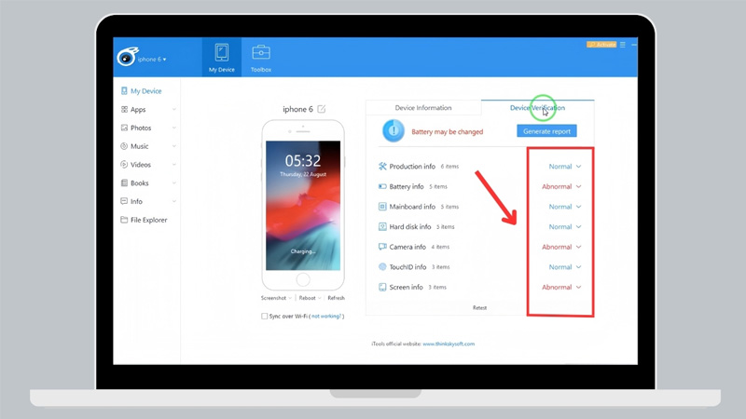746x419 pixels.
Task: Expand Mainboard info Normal chevron
Action: 578,207
